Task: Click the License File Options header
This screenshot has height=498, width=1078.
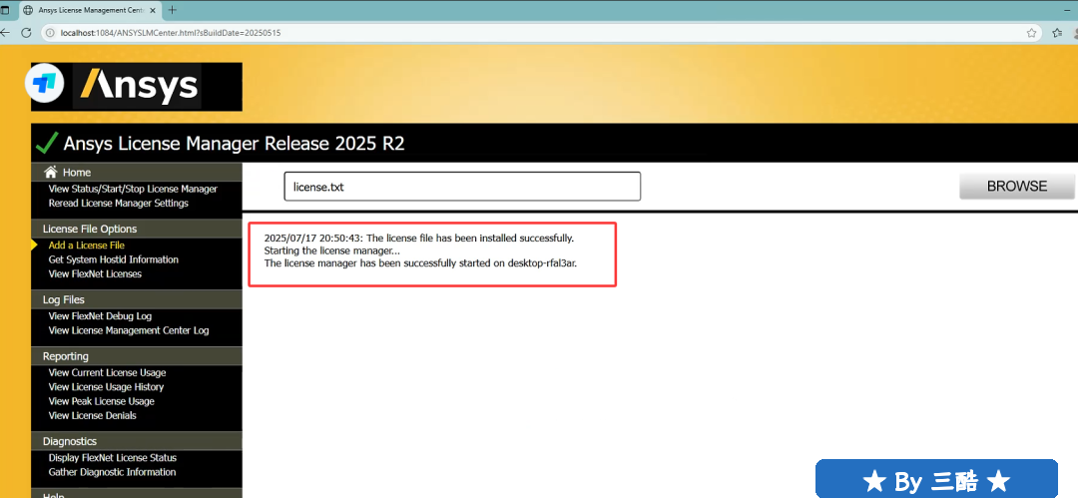Action: coord(90,230)
